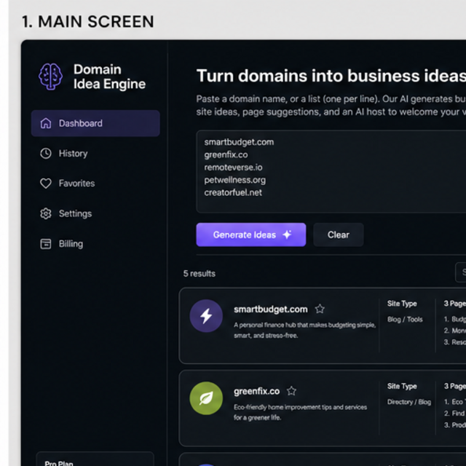Open the smartbudget.com result title

(271, 309)
